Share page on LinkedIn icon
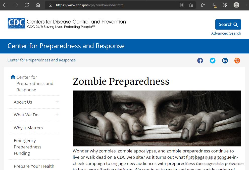The image size is (249, 170). (225, 60)
